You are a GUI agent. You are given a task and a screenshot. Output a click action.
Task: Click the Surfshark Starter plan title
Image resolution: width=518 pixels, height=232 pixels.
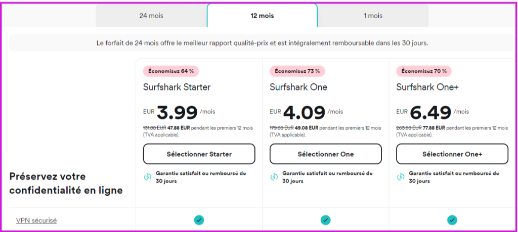[177, 87]
